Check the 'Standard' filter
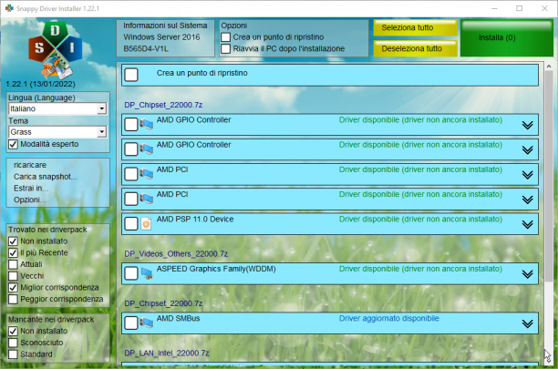 click(13, 354)
